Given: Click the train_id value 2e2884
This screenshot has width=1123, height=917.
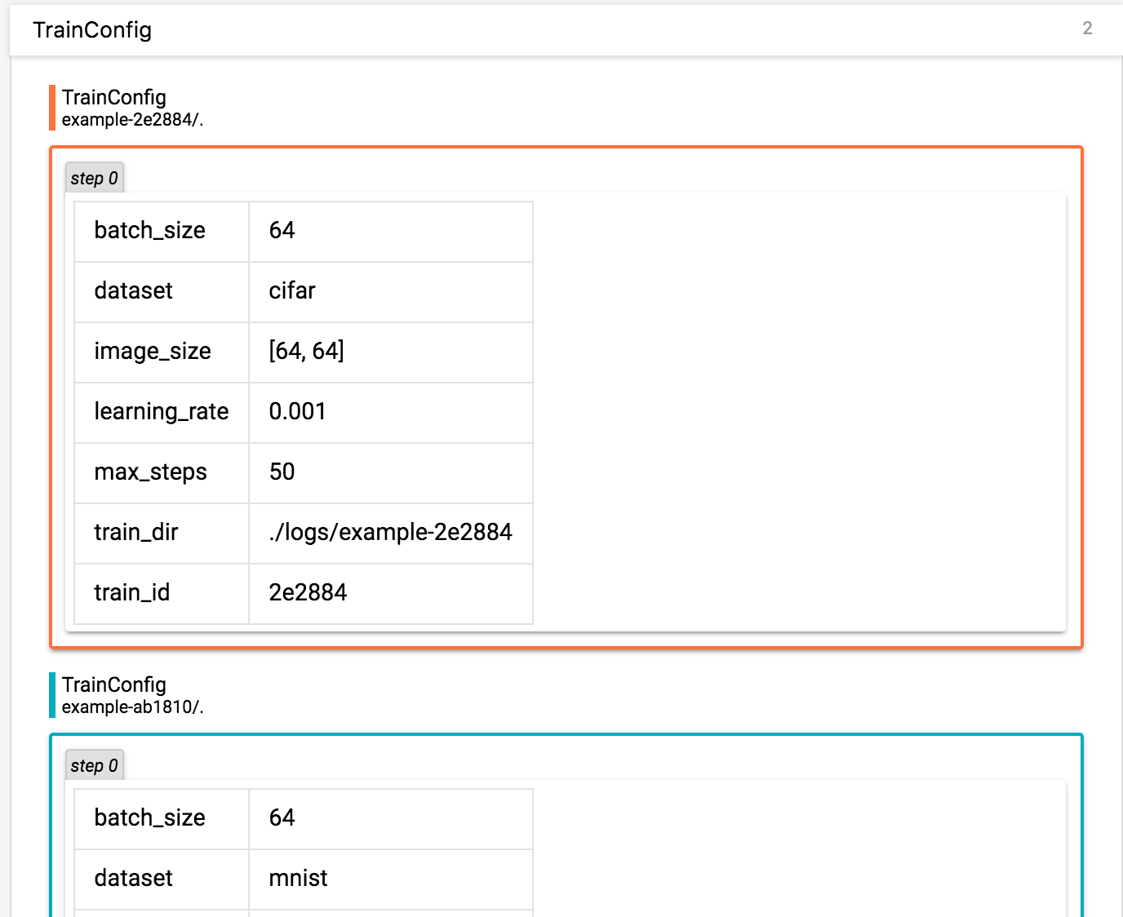Looking at the screenshot, I should pos(308,592).
